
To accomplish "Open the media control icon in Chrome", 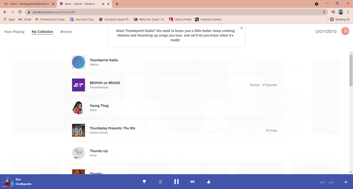I will [333, 12].
